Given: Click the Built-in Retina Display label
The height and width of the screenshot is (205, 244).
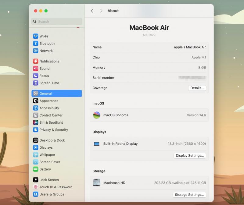Looking at the screenshot, I should coord(120,143).
